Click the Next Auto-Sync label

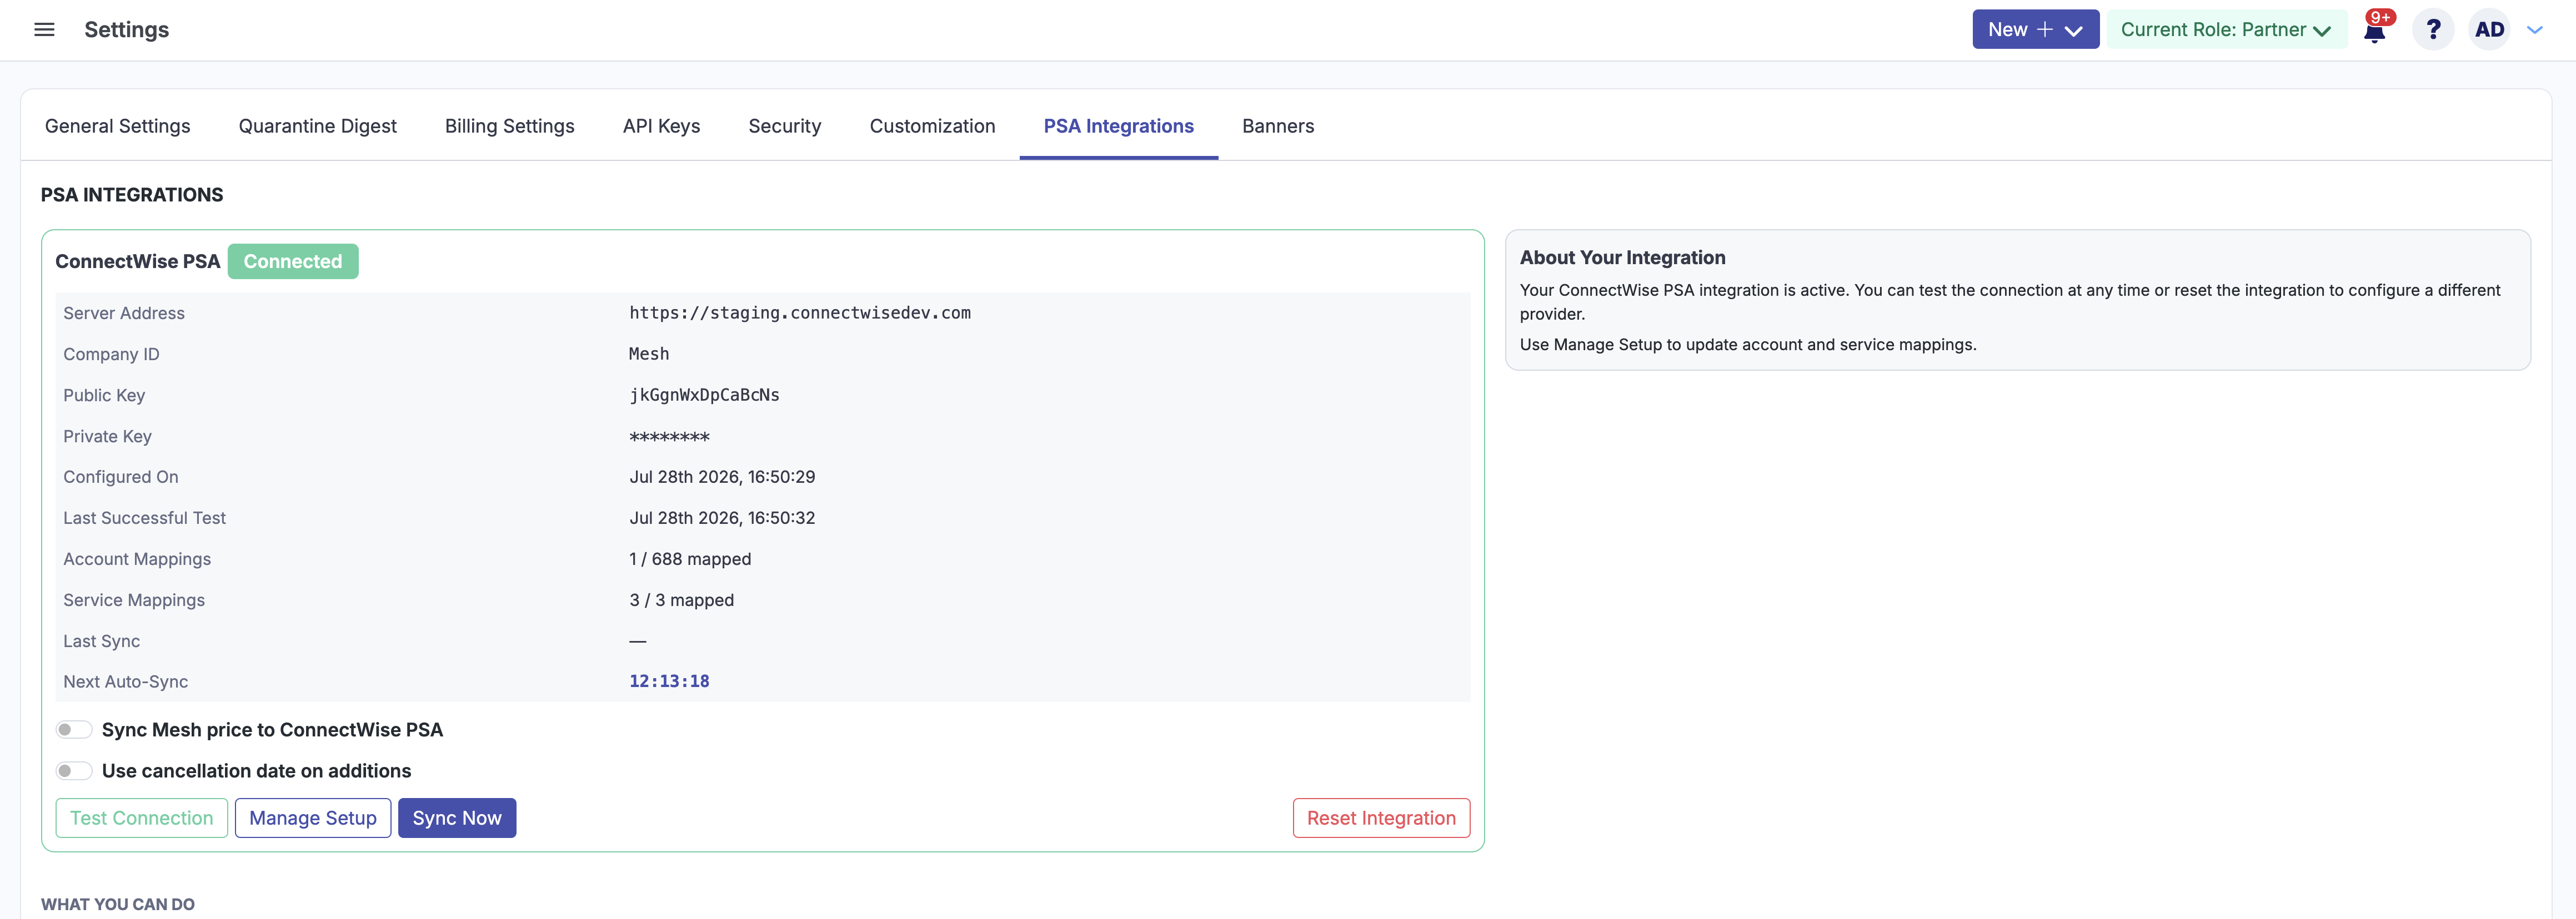click(x=125, y=682)
